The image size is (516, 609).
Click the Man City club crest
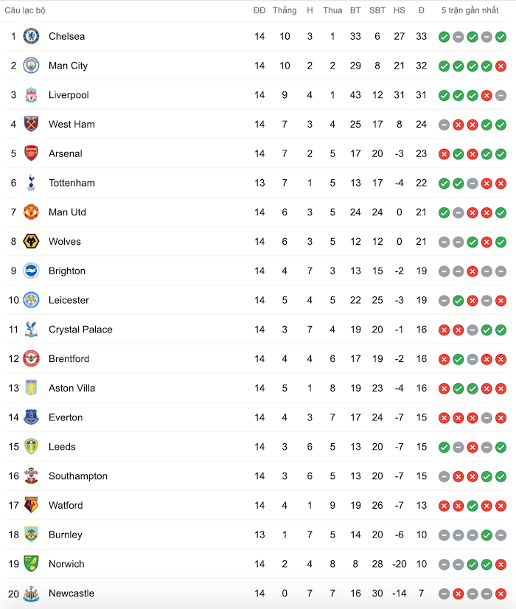click(31, 66)
